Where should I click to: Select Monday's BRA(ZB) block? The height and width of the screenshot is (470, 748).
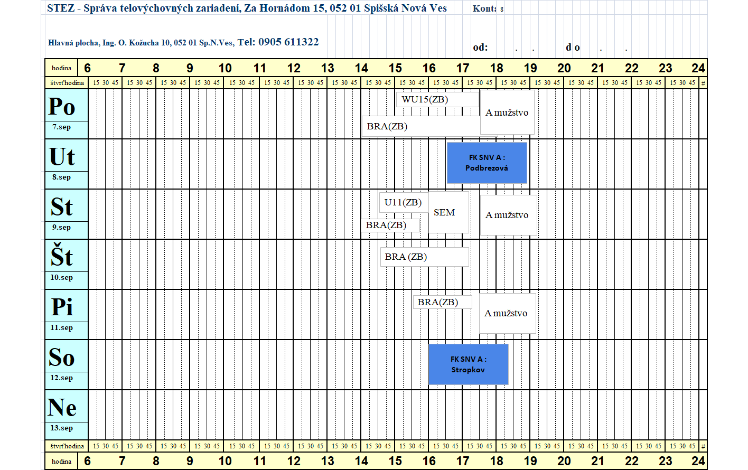tap(420, 127)
